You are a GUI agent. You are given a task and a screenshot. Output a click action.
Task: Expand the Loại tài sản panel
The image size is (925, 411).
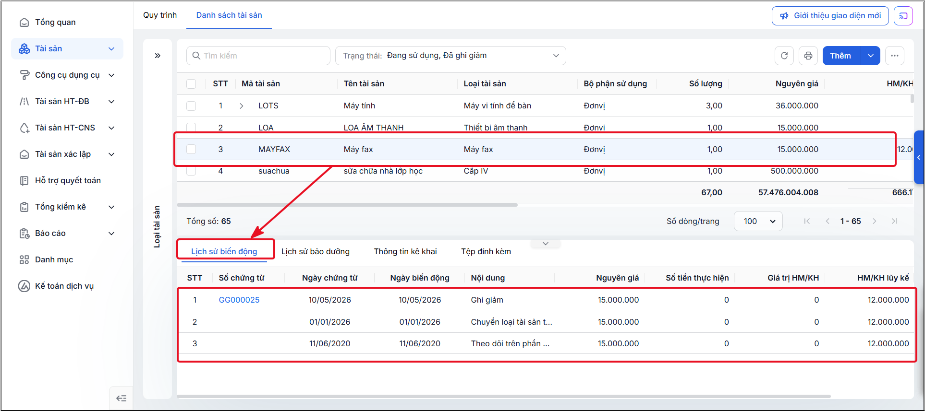(158, 56)
